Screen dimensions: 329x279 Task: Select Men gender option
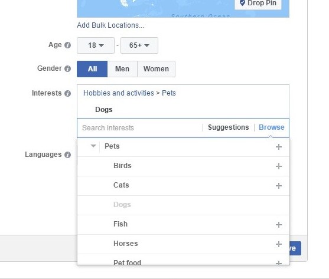(122, 69)
